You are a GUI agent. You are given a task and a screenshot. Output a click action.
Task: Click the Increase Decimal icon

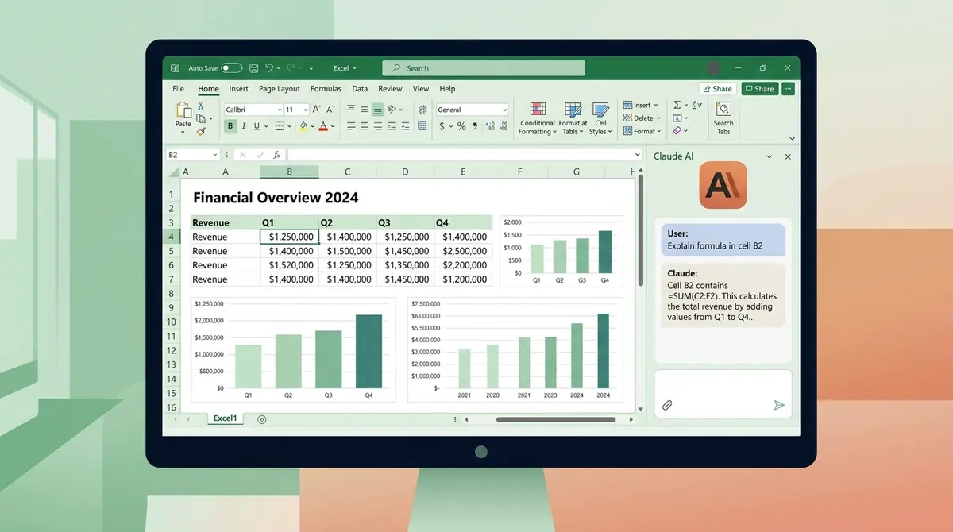490,126
